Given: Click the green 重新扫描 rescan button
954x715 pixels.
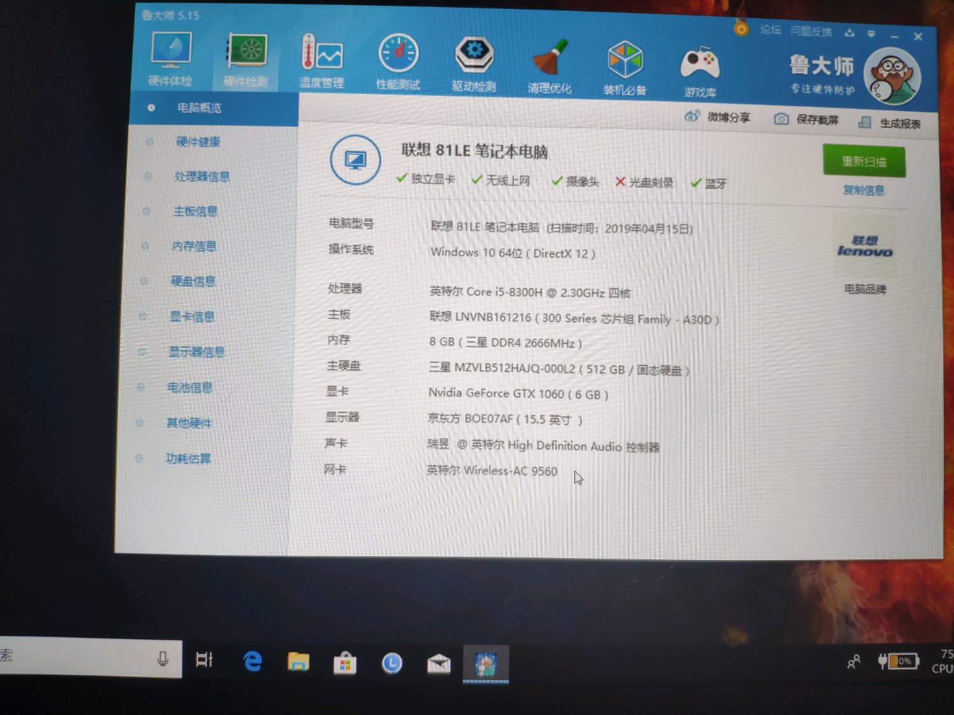Looking at the screenshot, I should [x=864, y=161].
